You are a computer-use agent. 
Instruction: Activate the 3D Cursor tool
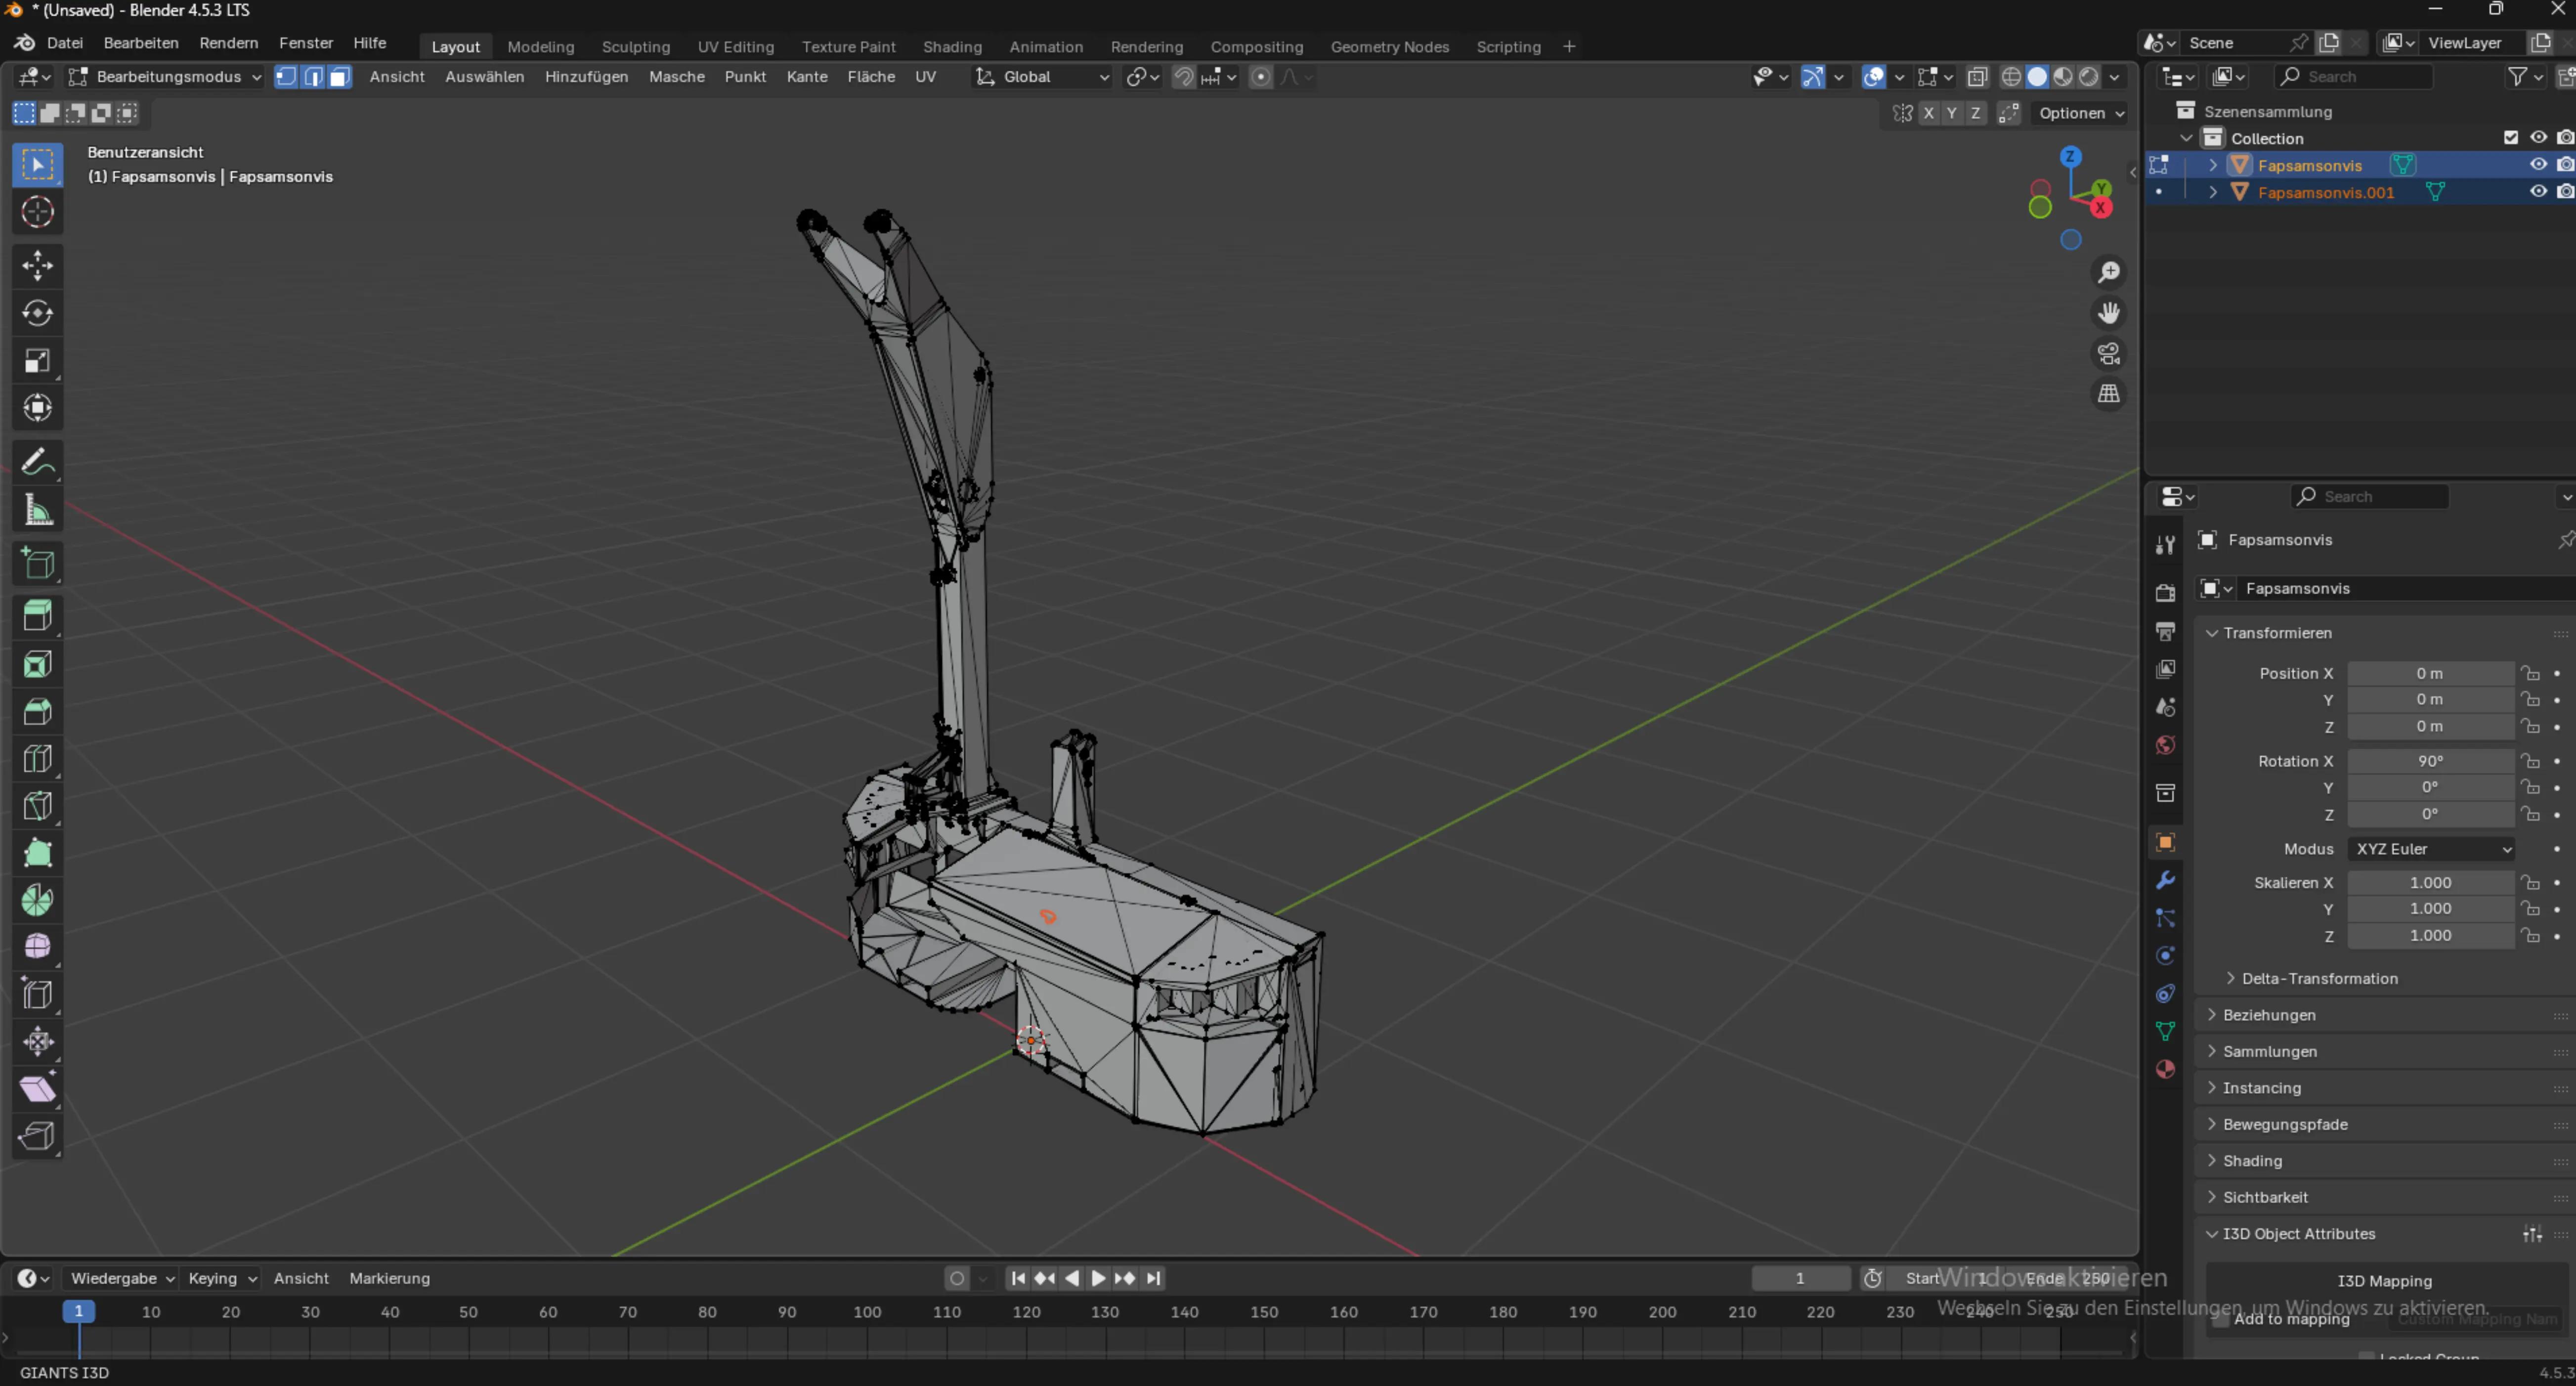pos(38,212)
